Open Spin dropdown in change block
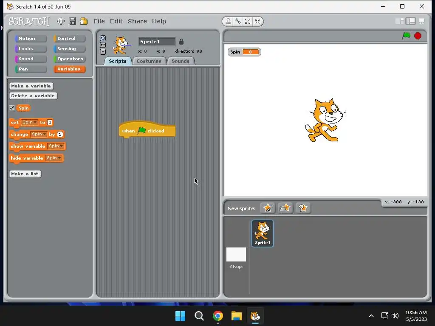 [39, 134]
